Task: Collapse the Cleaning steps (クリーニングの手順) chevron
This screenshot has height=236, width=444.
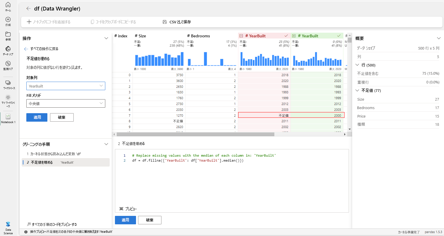Action: pyautogui.click(x=106, y=144)
